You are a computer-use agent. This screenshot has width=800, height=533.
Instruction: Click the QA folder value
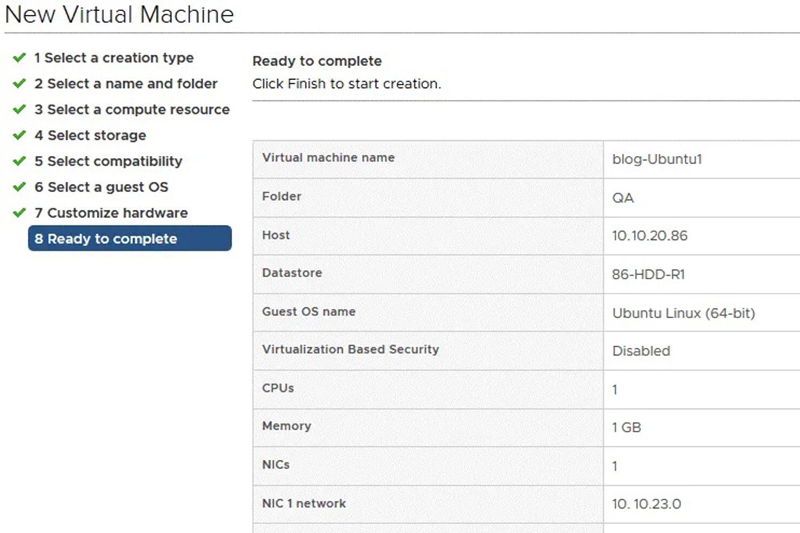tap(623, 198)
